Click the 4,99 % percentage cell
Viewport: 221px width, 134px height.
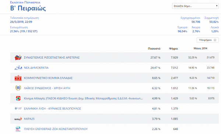(156, 98)
